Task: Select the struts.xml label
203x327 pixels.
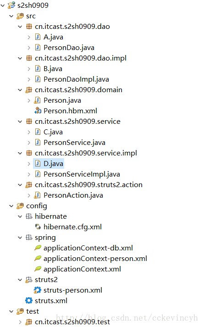Action: click(51, 301)
